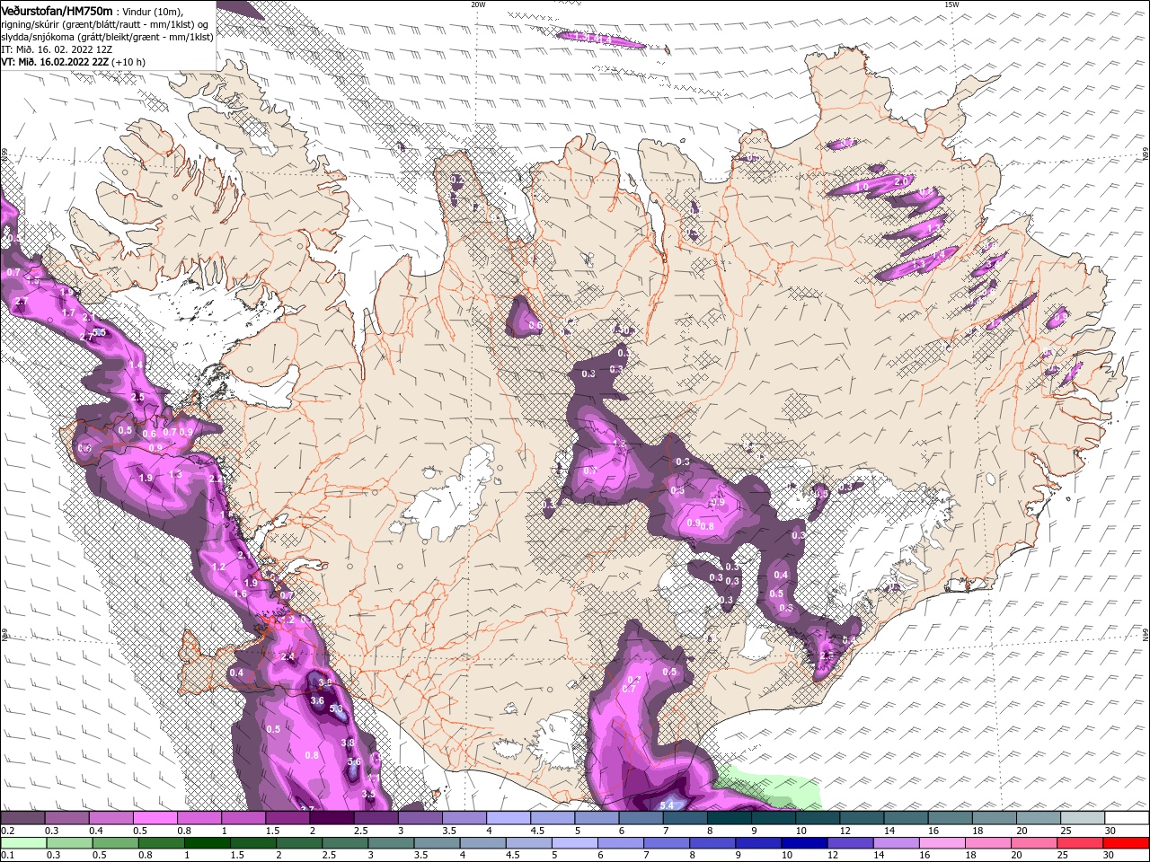Select lower legend swatch between 0.1 and 0.3
The width and height of the screenshot is (1150, 862).
coord(22,843)
